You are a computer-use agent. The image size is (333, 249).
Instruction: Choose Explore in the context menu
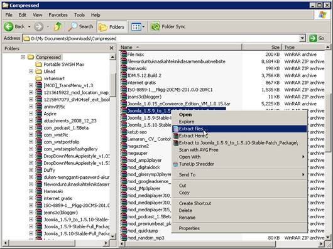[239, 122]
